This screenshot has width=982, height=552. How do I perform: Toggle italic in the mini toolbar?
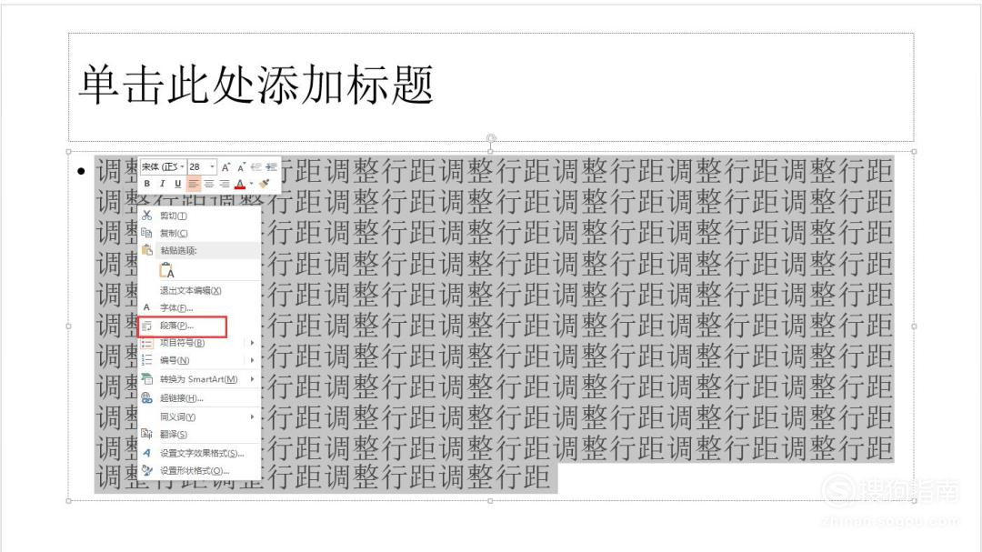(x=162, y=184)
